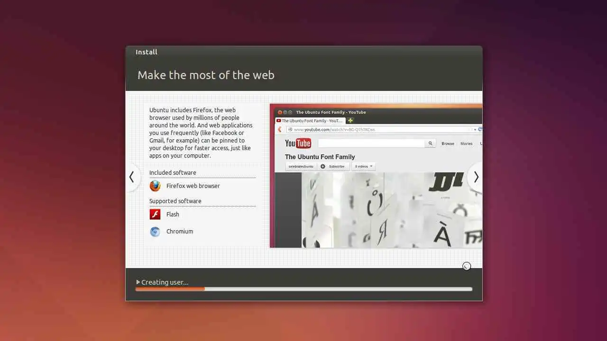Go to the previous slide with left arrow
Screen dimensions: 607x341
132,177
